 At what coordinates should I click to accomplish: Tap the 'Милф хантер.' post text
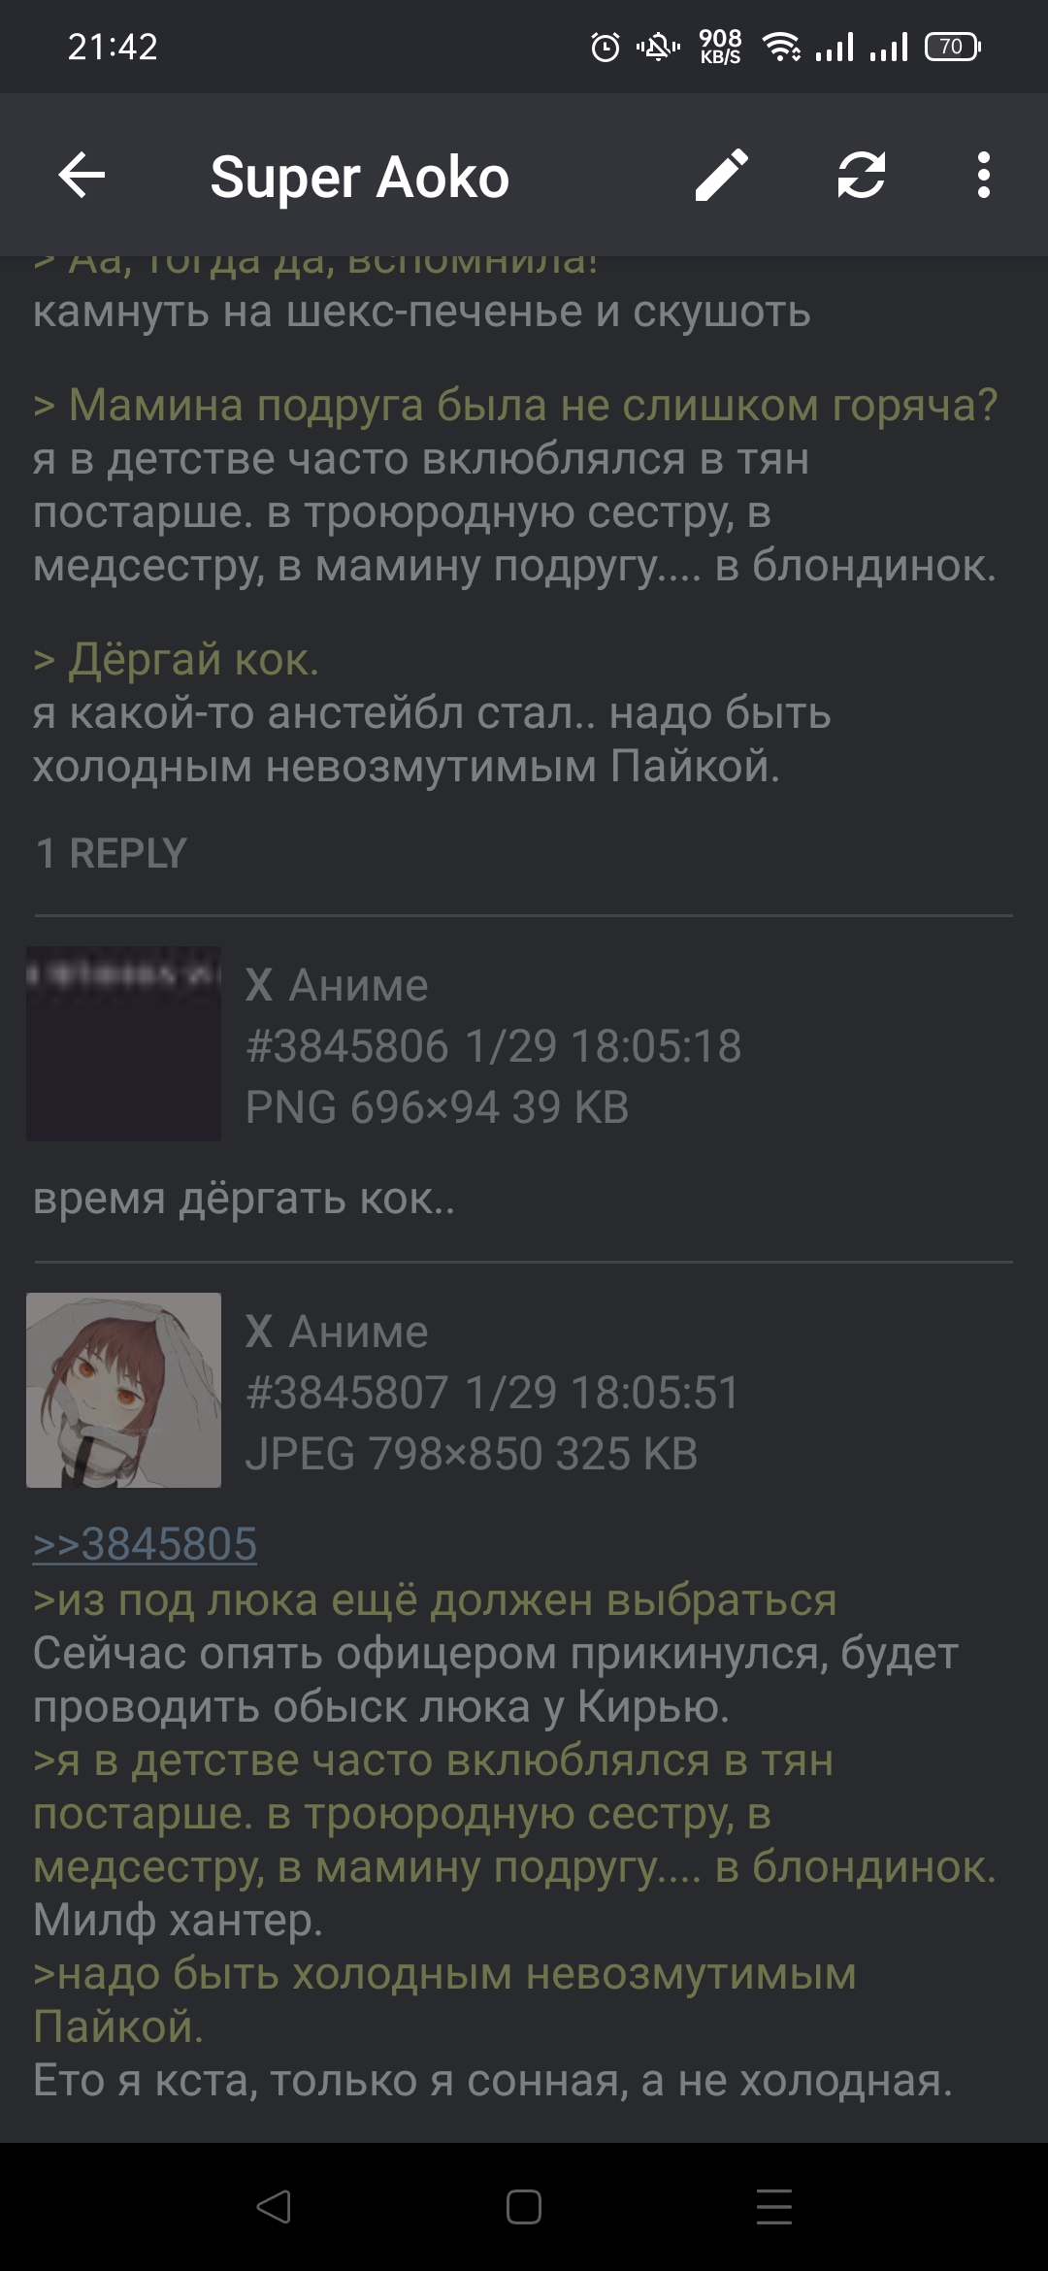click(178, 1920)
